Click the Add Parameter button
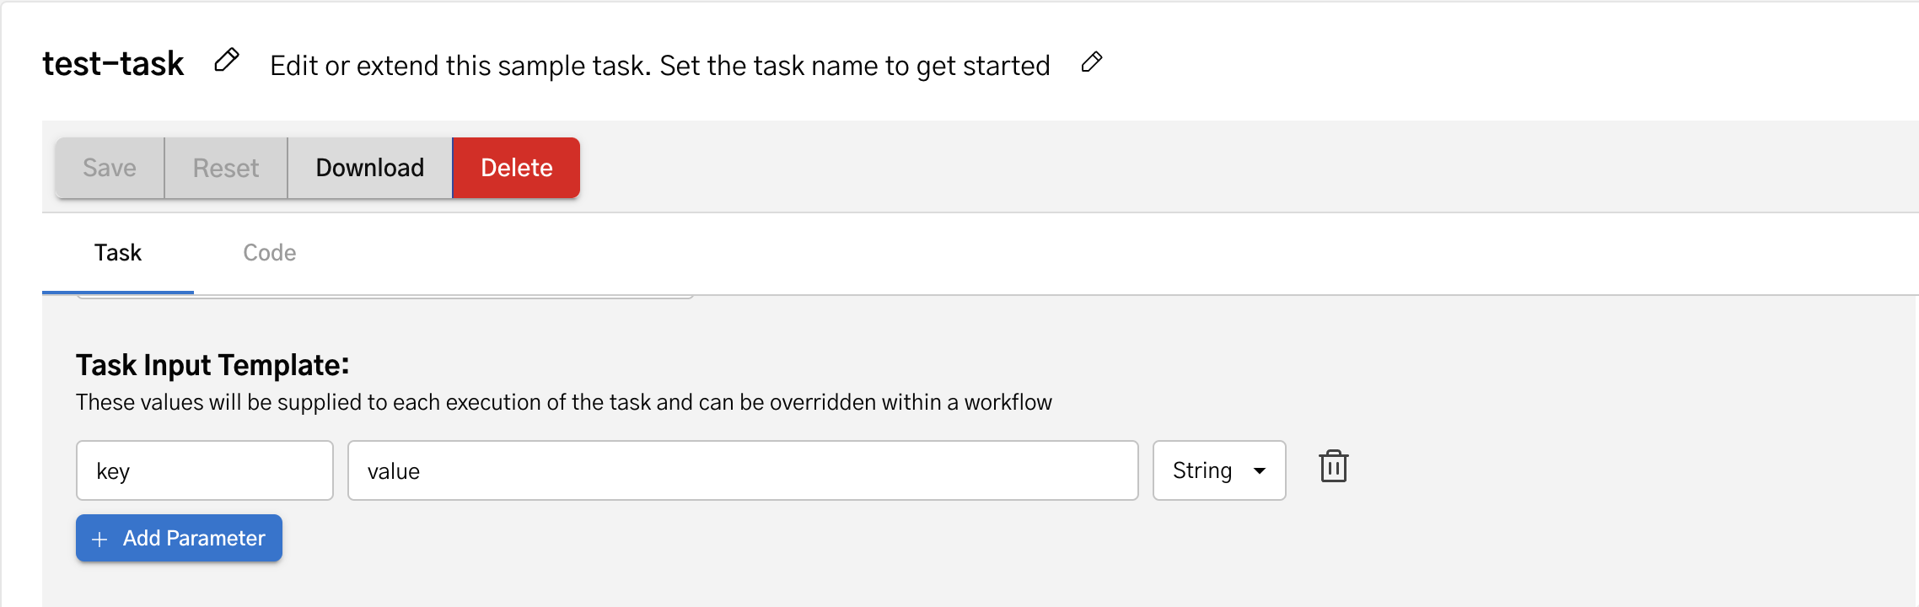The height and width of the screenshot is (607, 1919). (178, 538)
